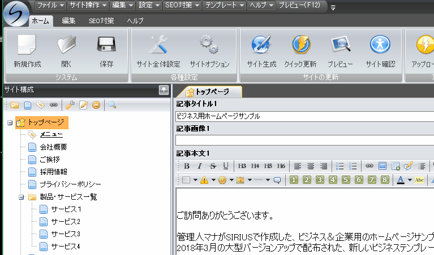Open dropdown arrow beside warning icon
434x255 pixels.
[213, 180]
